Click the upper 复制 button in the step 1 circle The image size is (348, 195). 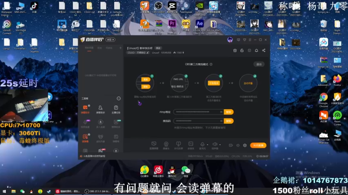[146, 80]
